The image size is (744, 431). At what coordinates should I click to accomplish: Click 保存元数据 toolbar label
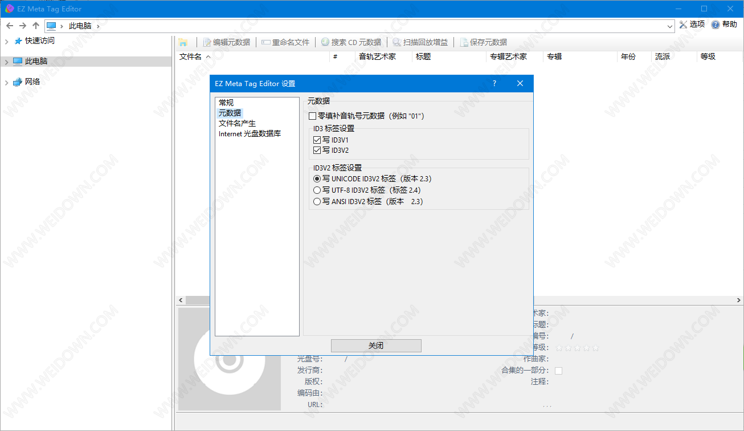pos(488,42)
